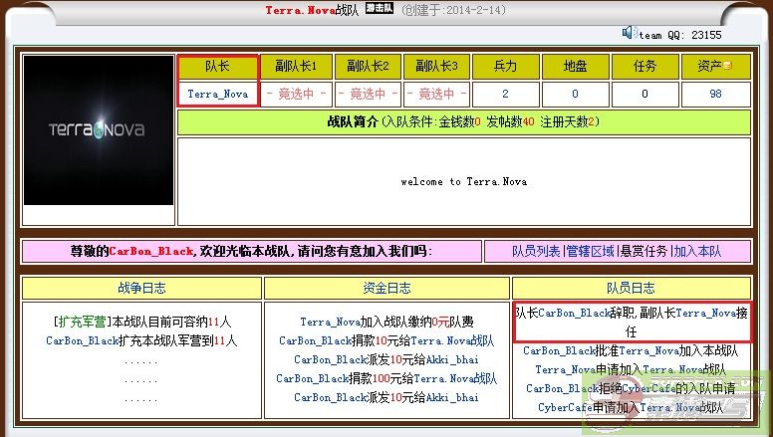Click the 队员日志 header

pos(631,289)
